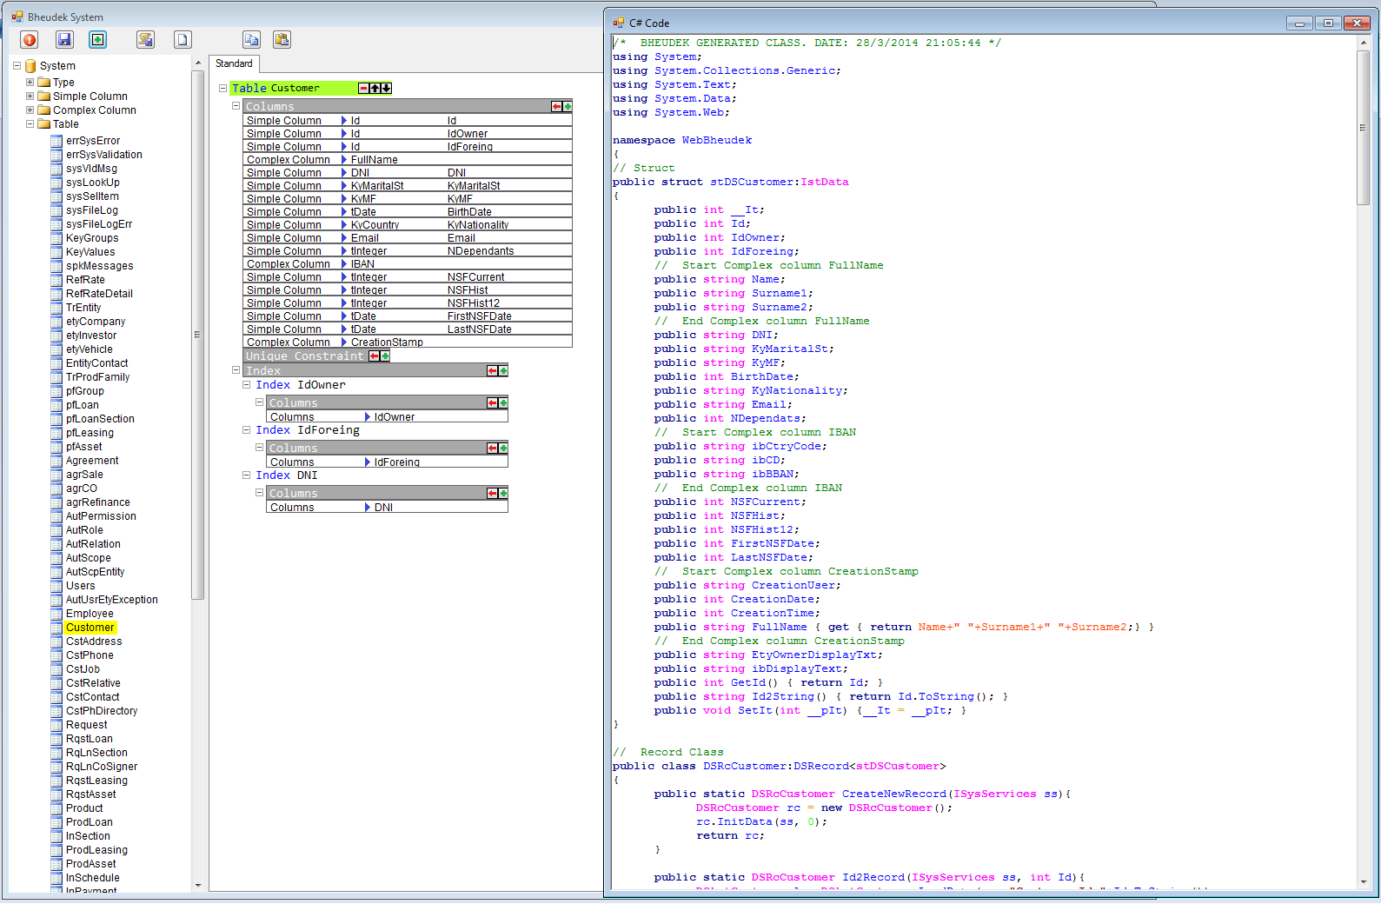Expand the Type folder in tree
Viewport: 1381px width, 904px height.
coord(30,83)
